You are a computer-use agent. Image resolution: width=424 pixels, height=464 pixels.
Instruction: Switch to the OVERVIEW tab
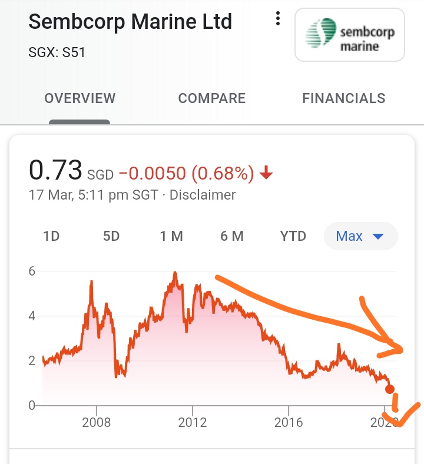[x=80, y=98]
